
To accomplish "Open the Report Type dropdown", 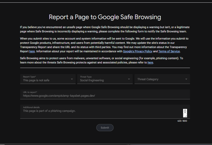I will 48,79.
